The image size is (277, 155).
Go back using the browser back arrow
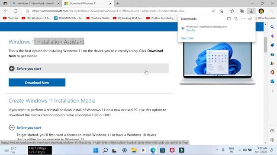[6, 11]
